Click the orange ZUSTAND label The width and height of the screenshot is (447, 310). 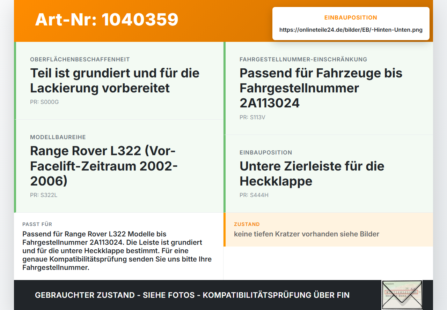pyautogui.click(x=247, y=224)
